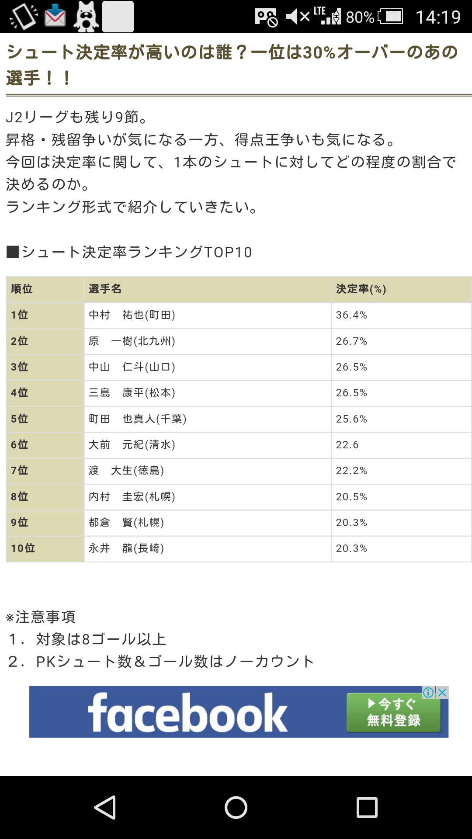This screenshot has height=839, width=472.
Task: Tap the 14:19 clock in status bar
Action: pos(438,17)
